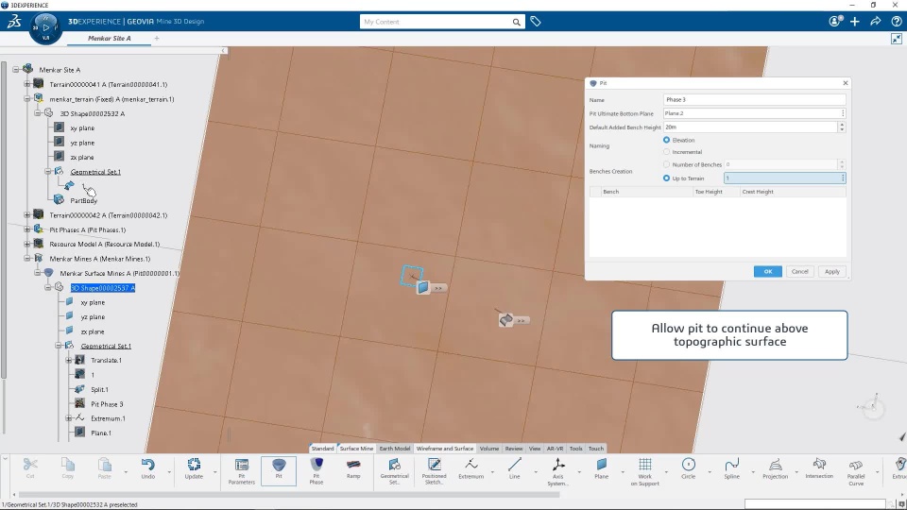Select the Elevation naming radio button
Viewport: 907px width, 510px height.
click(666, 140)
